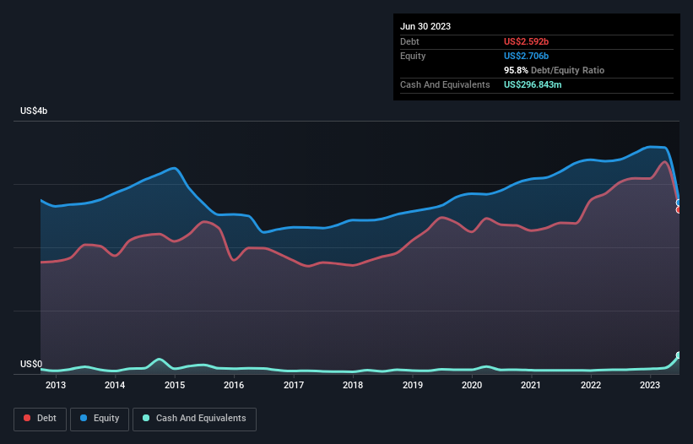Click the 2021 x-axis label

pos(531,385)
